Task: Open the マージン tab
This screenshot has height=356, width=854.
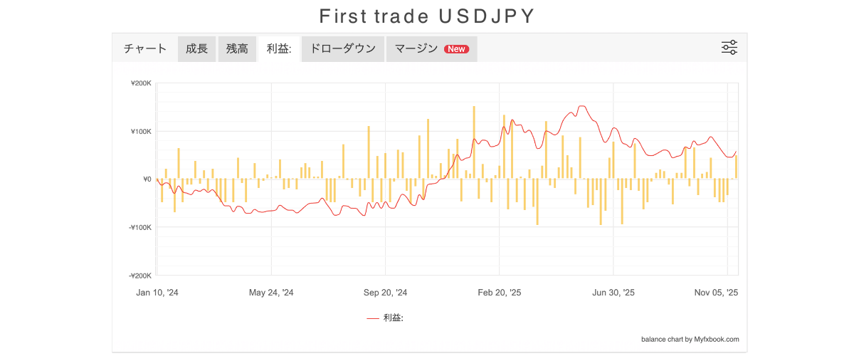Action: tap(416, 49)
